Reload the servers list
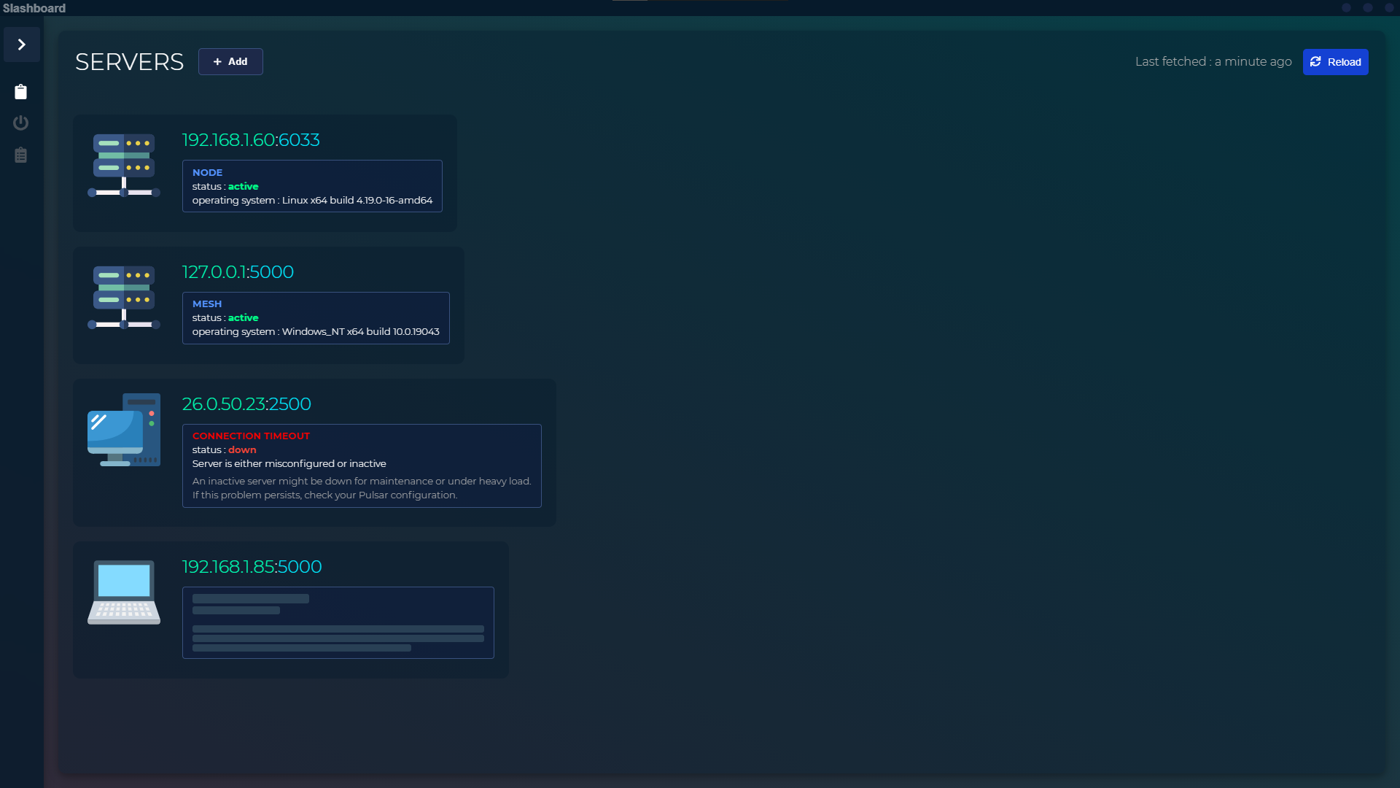The image size is (1400, 788). [1335, 62]
